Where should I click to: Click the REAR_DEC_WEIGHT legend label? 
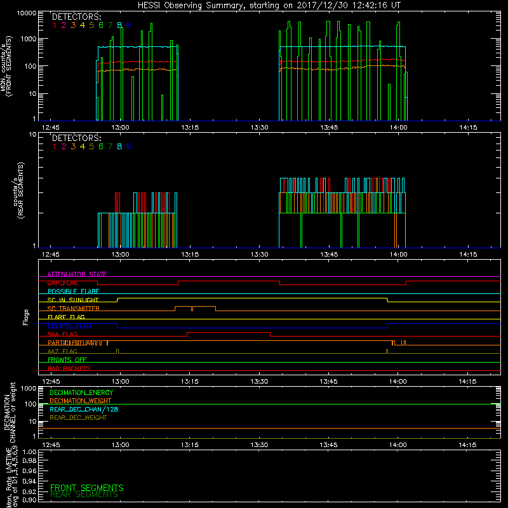click(x=78, y=418)
